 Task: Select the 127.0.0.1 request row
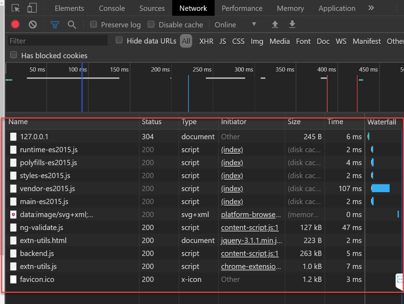204,136
